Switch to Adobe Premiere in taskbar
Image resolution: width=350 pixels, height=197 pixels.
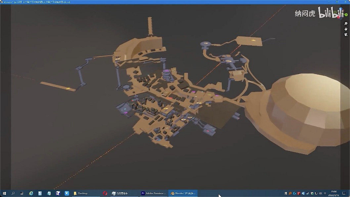point(153,193)
